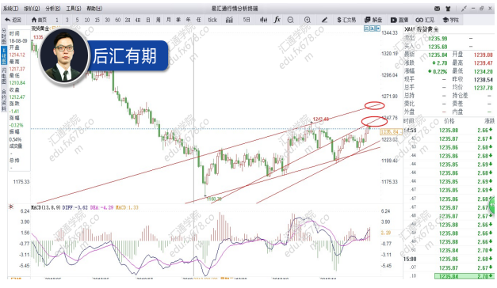Click the candlestick chart type icon
The image size is (497, 288).
point(263,20)
